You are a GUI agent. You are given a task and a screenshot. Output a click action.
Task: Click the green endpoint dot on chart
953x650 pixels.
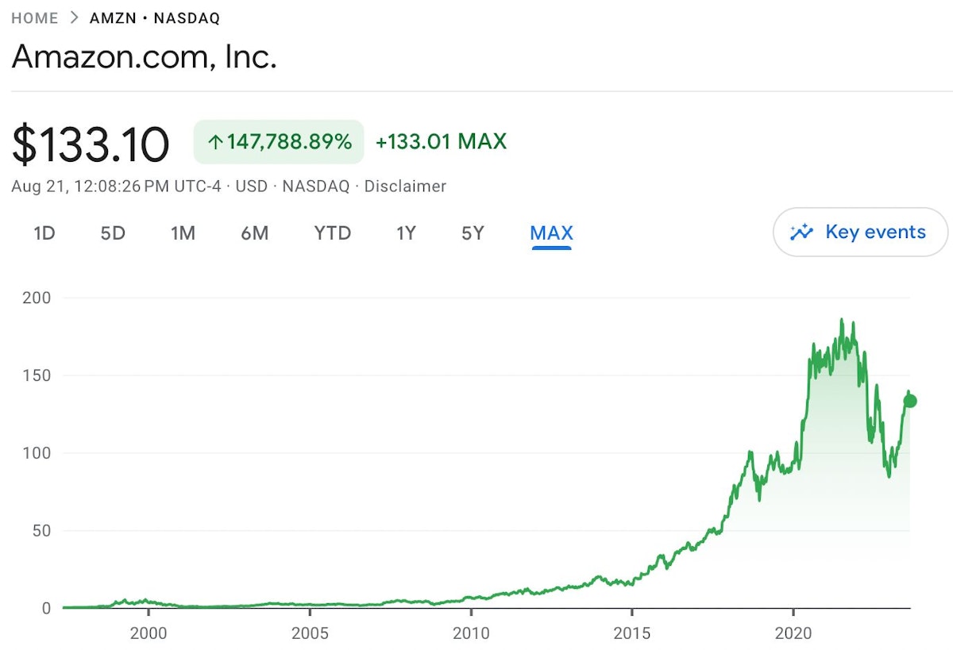(x=910, y=401)
